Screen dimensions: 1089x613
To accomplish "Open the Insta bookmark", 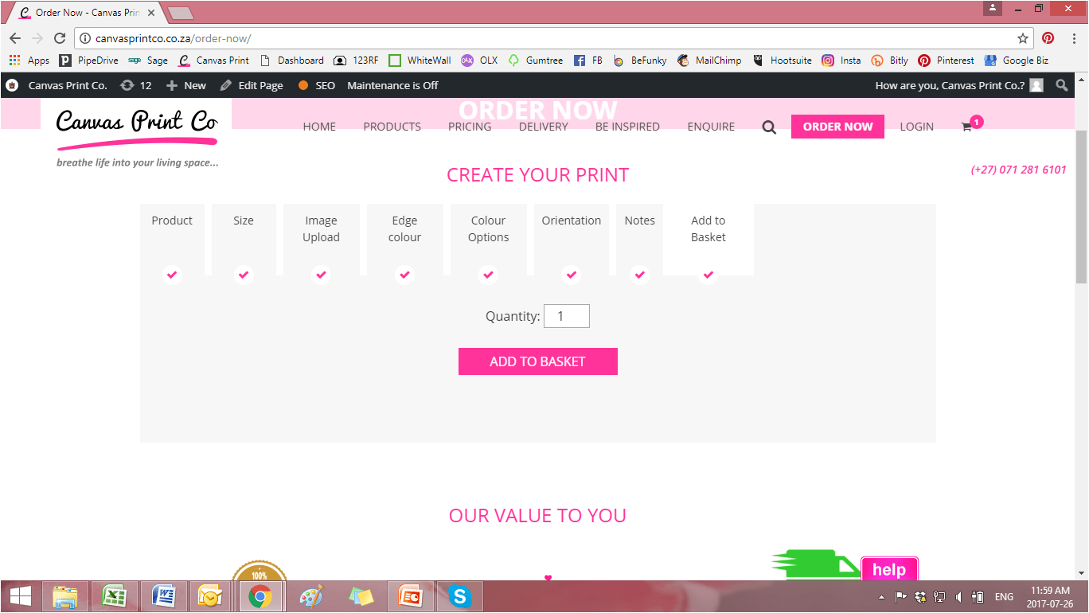I will [x=841, y=61].
